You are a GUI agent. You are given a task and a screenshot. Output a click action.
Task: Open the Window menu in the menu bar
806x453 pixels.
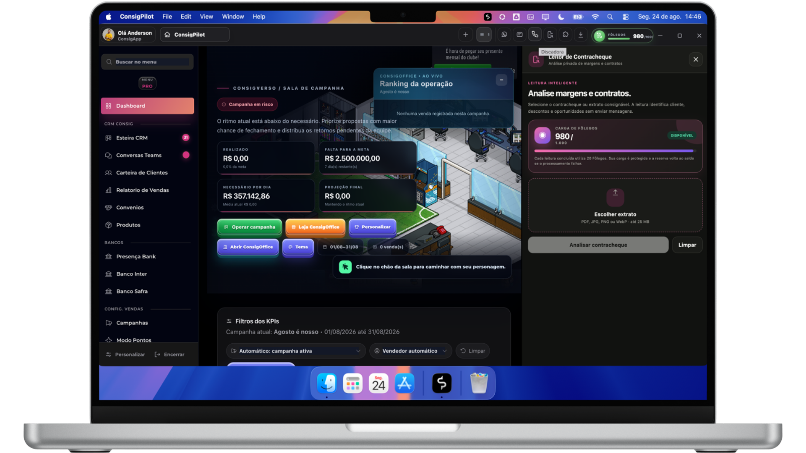(x=233, y=17)
